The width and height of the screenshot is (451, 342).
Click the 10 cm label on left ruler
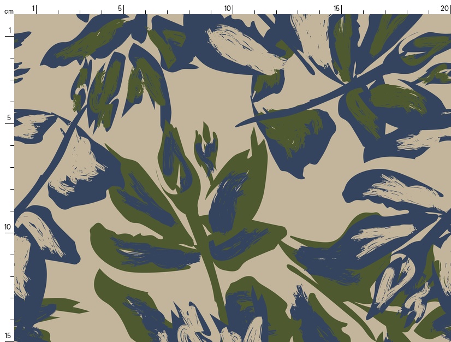pos(8,227)
